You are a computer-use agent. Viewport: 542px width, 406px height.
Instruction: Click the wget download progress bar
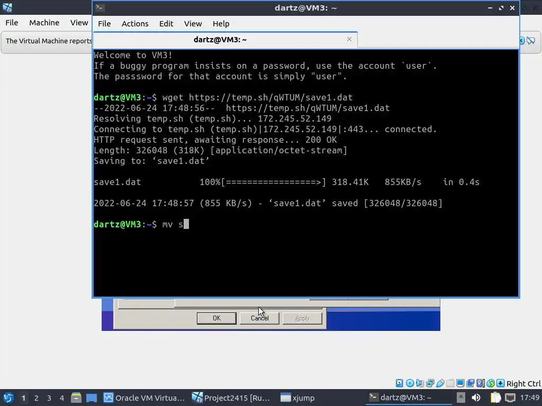coord(273,182)
